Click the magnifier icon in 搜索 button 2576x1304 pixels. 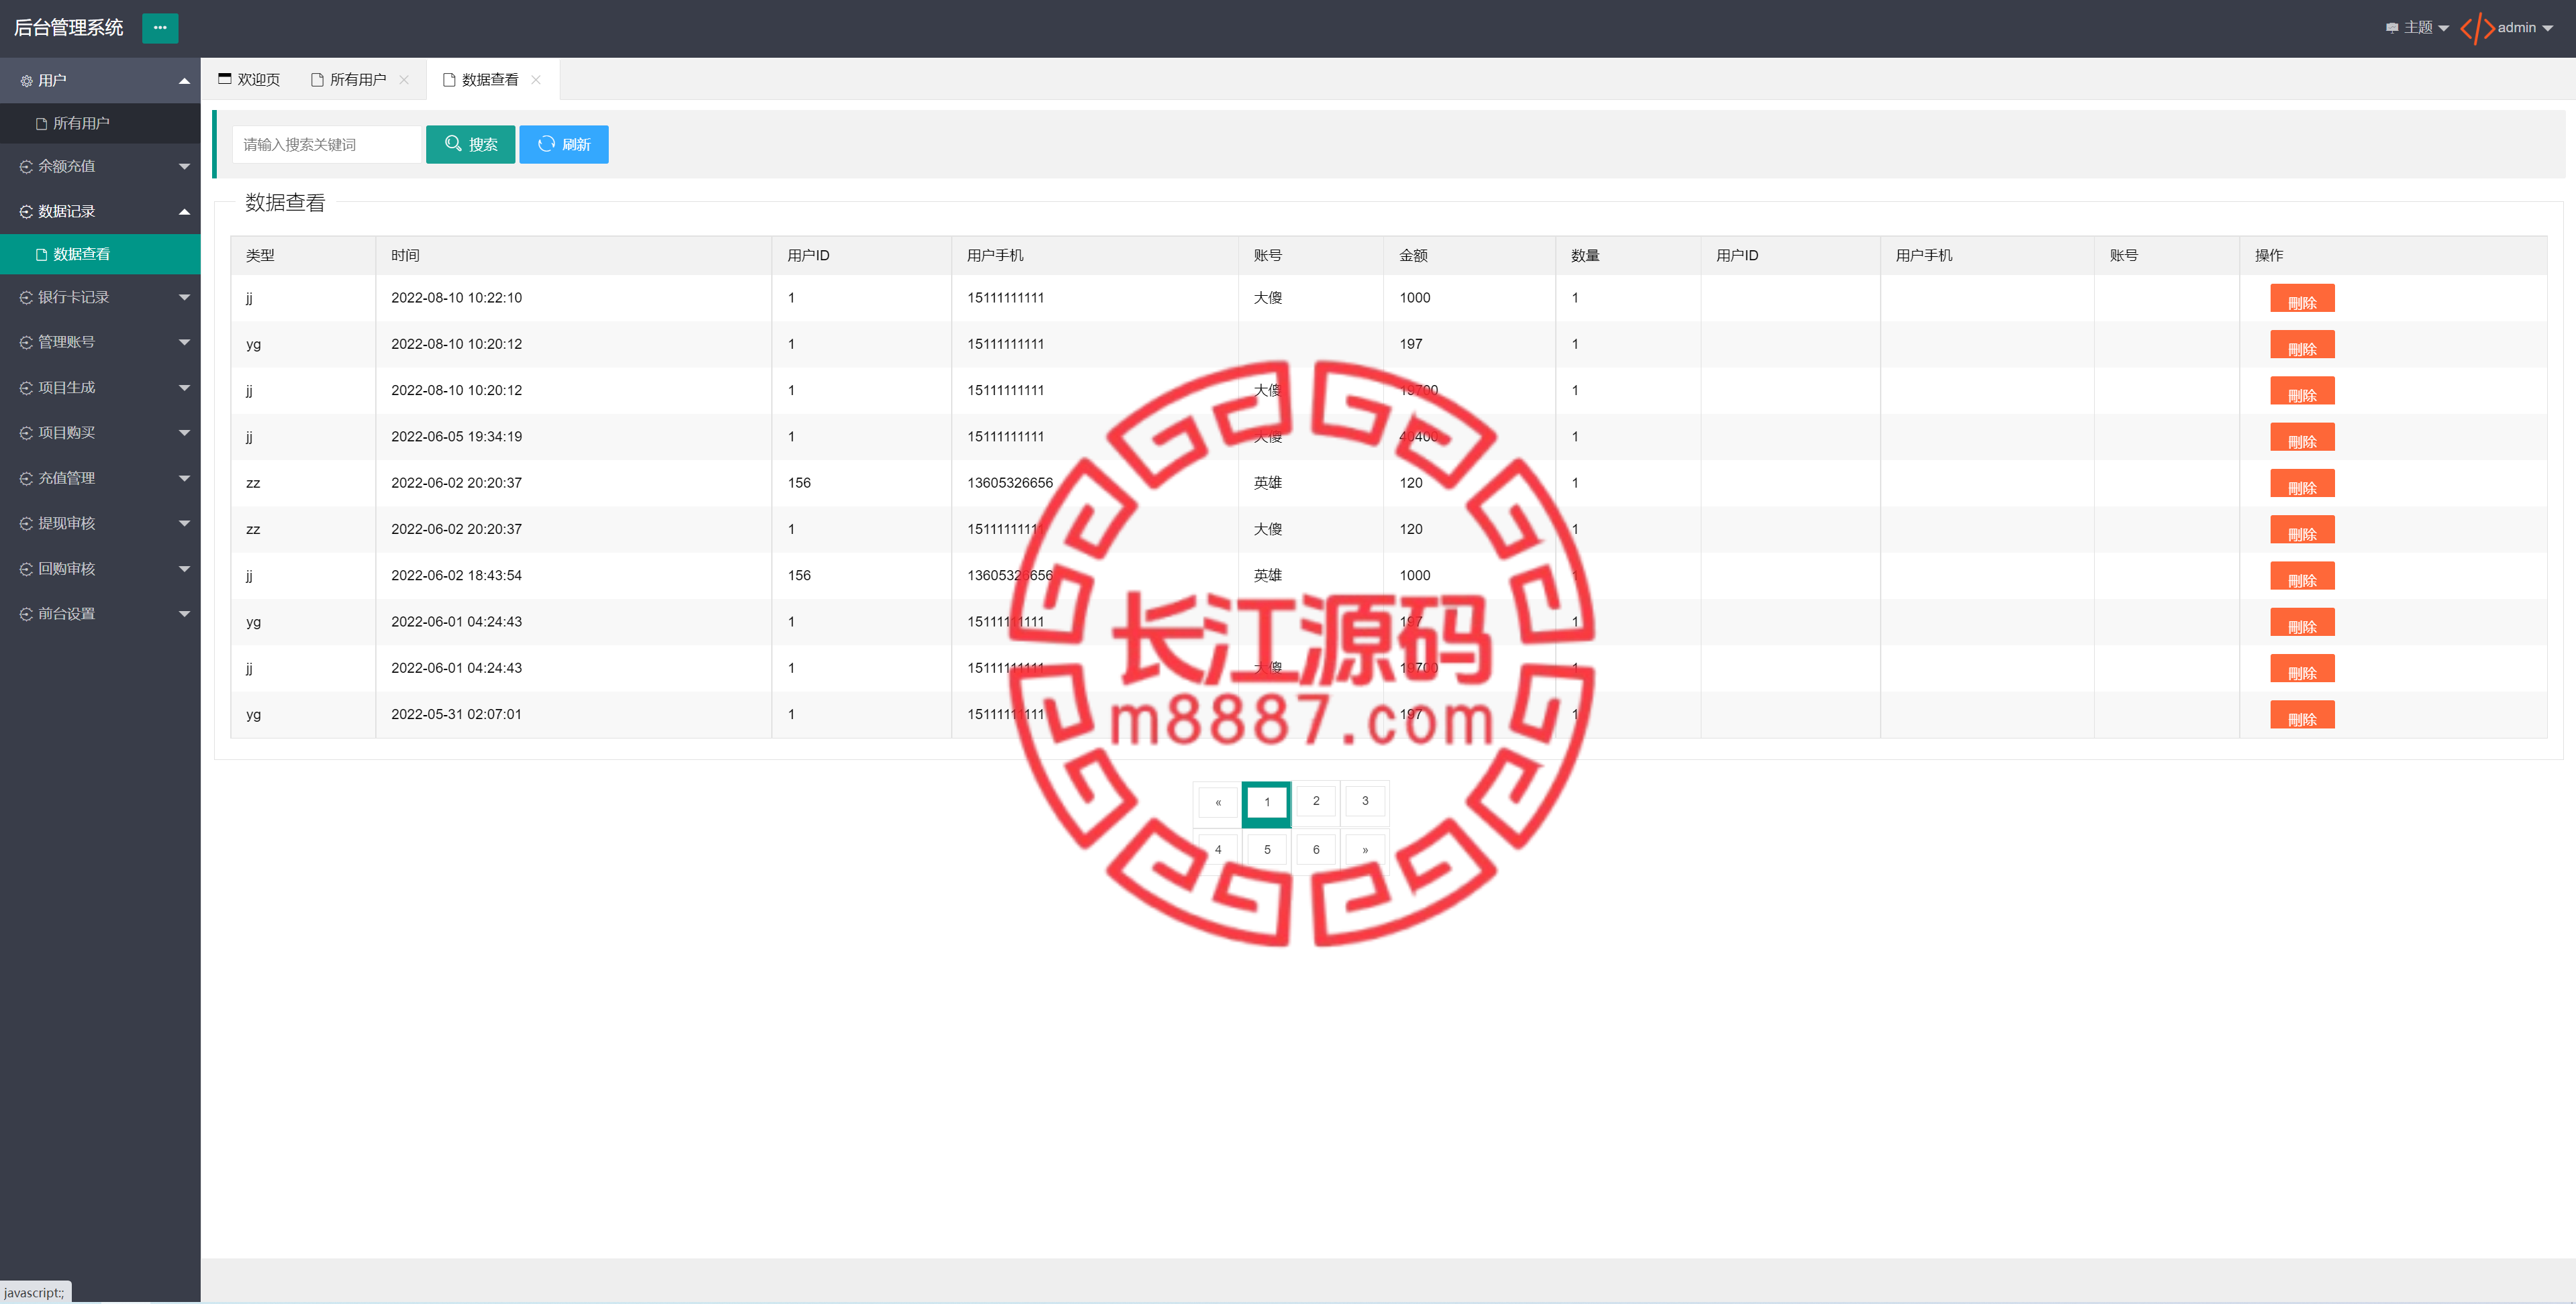pos(453,144)
